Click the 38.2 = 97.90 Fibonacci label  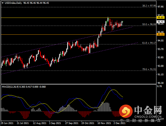coord(149,6)
